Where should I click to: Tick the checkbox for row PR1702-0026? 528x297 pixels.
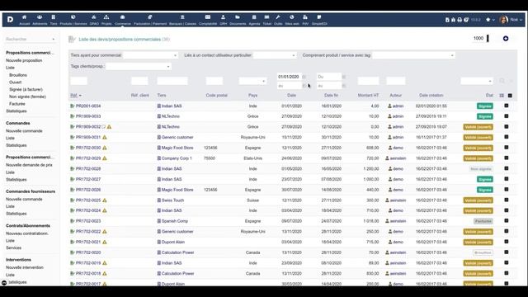tap(506, 190)
